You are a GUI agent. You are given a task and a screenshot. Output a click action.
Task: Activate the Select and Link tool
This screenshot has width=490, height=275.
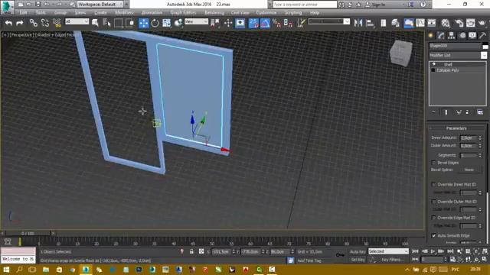(33, 23)
